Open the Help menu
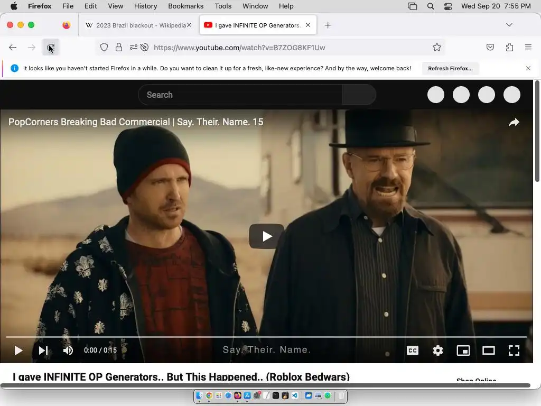The height and width of the screenshot is (406, 541). (x=286, y=6)
